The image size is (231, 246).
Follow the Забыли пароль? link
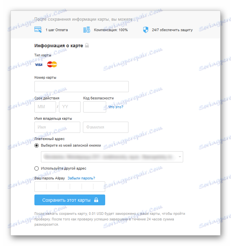(81, 178)
